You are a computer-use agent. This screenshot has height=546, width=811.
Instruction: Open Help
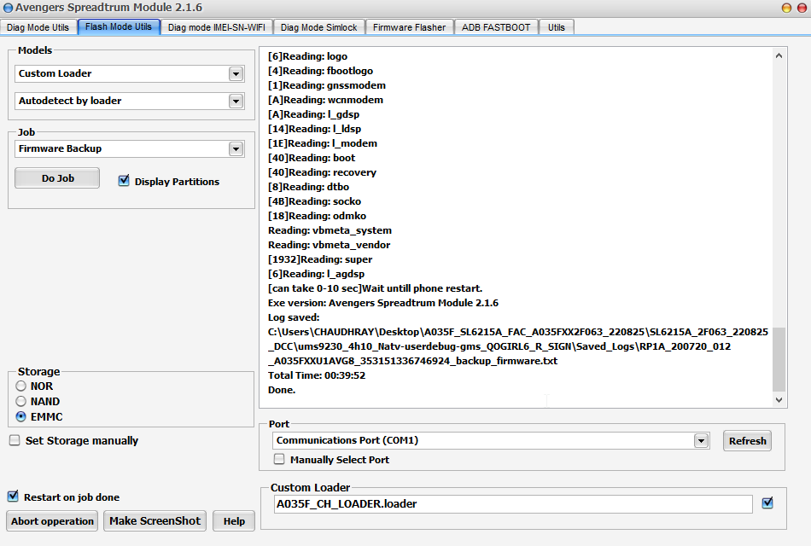tap(234, 521)
